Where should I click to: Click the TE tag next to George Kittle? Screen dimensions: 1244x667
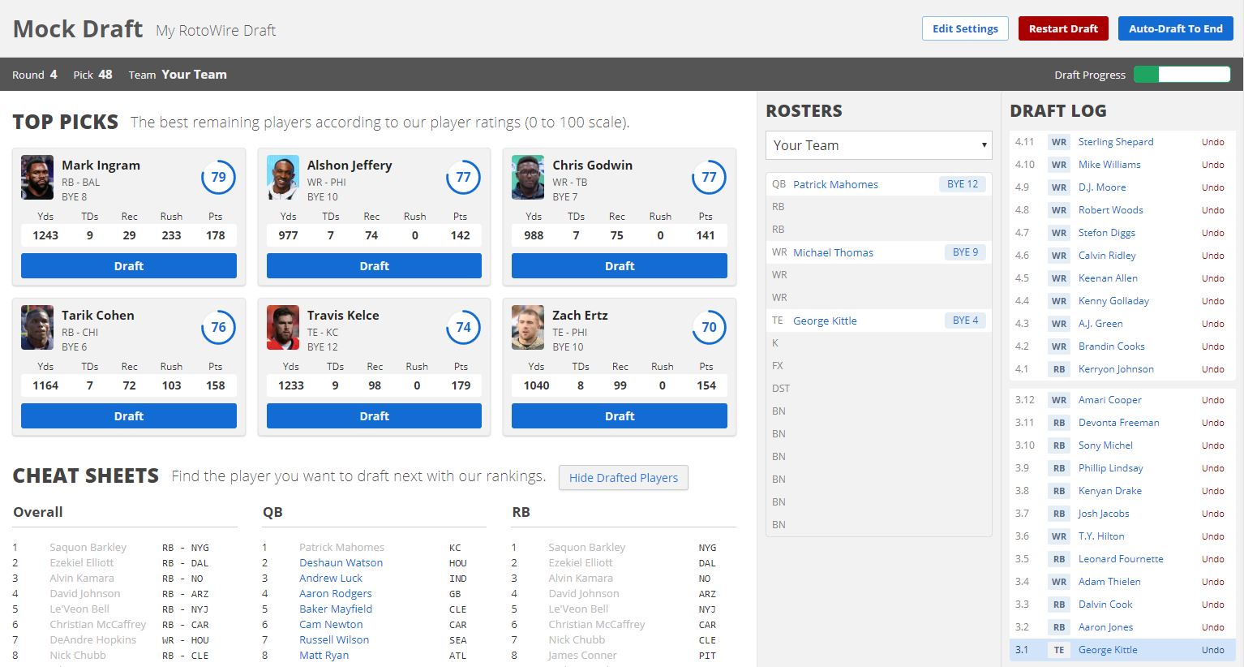[x=1058, y=650]
